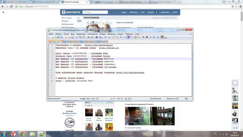
Task: Click the arrow button in VK header
Action: pos(156,12)
